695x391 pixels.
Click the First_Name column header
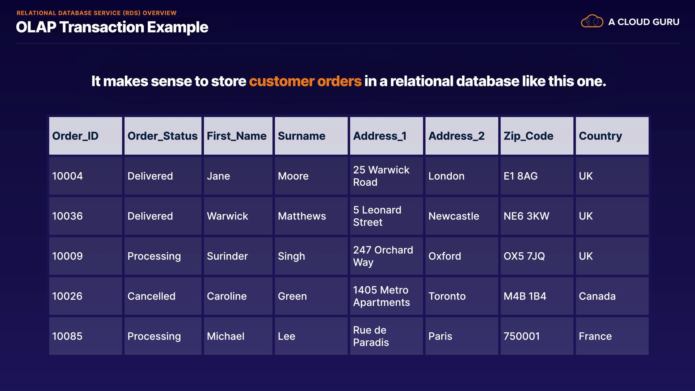point(237,136)
